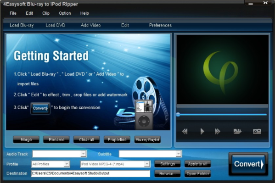The width and height of the screenshot is (275, 183).
Task: Open the File menu
Action: pos(13,13)
